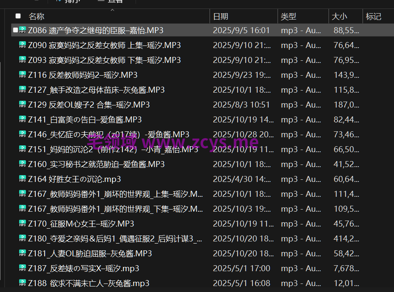Click the date 2025/8/3 10:51
The height and width of the screenshot is (292, 394).
click(241, 105)
